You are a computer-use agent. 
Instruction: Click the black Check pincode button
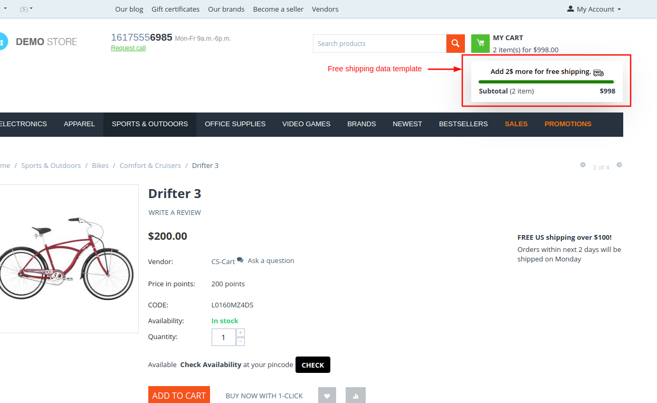(x=313, y=365)
